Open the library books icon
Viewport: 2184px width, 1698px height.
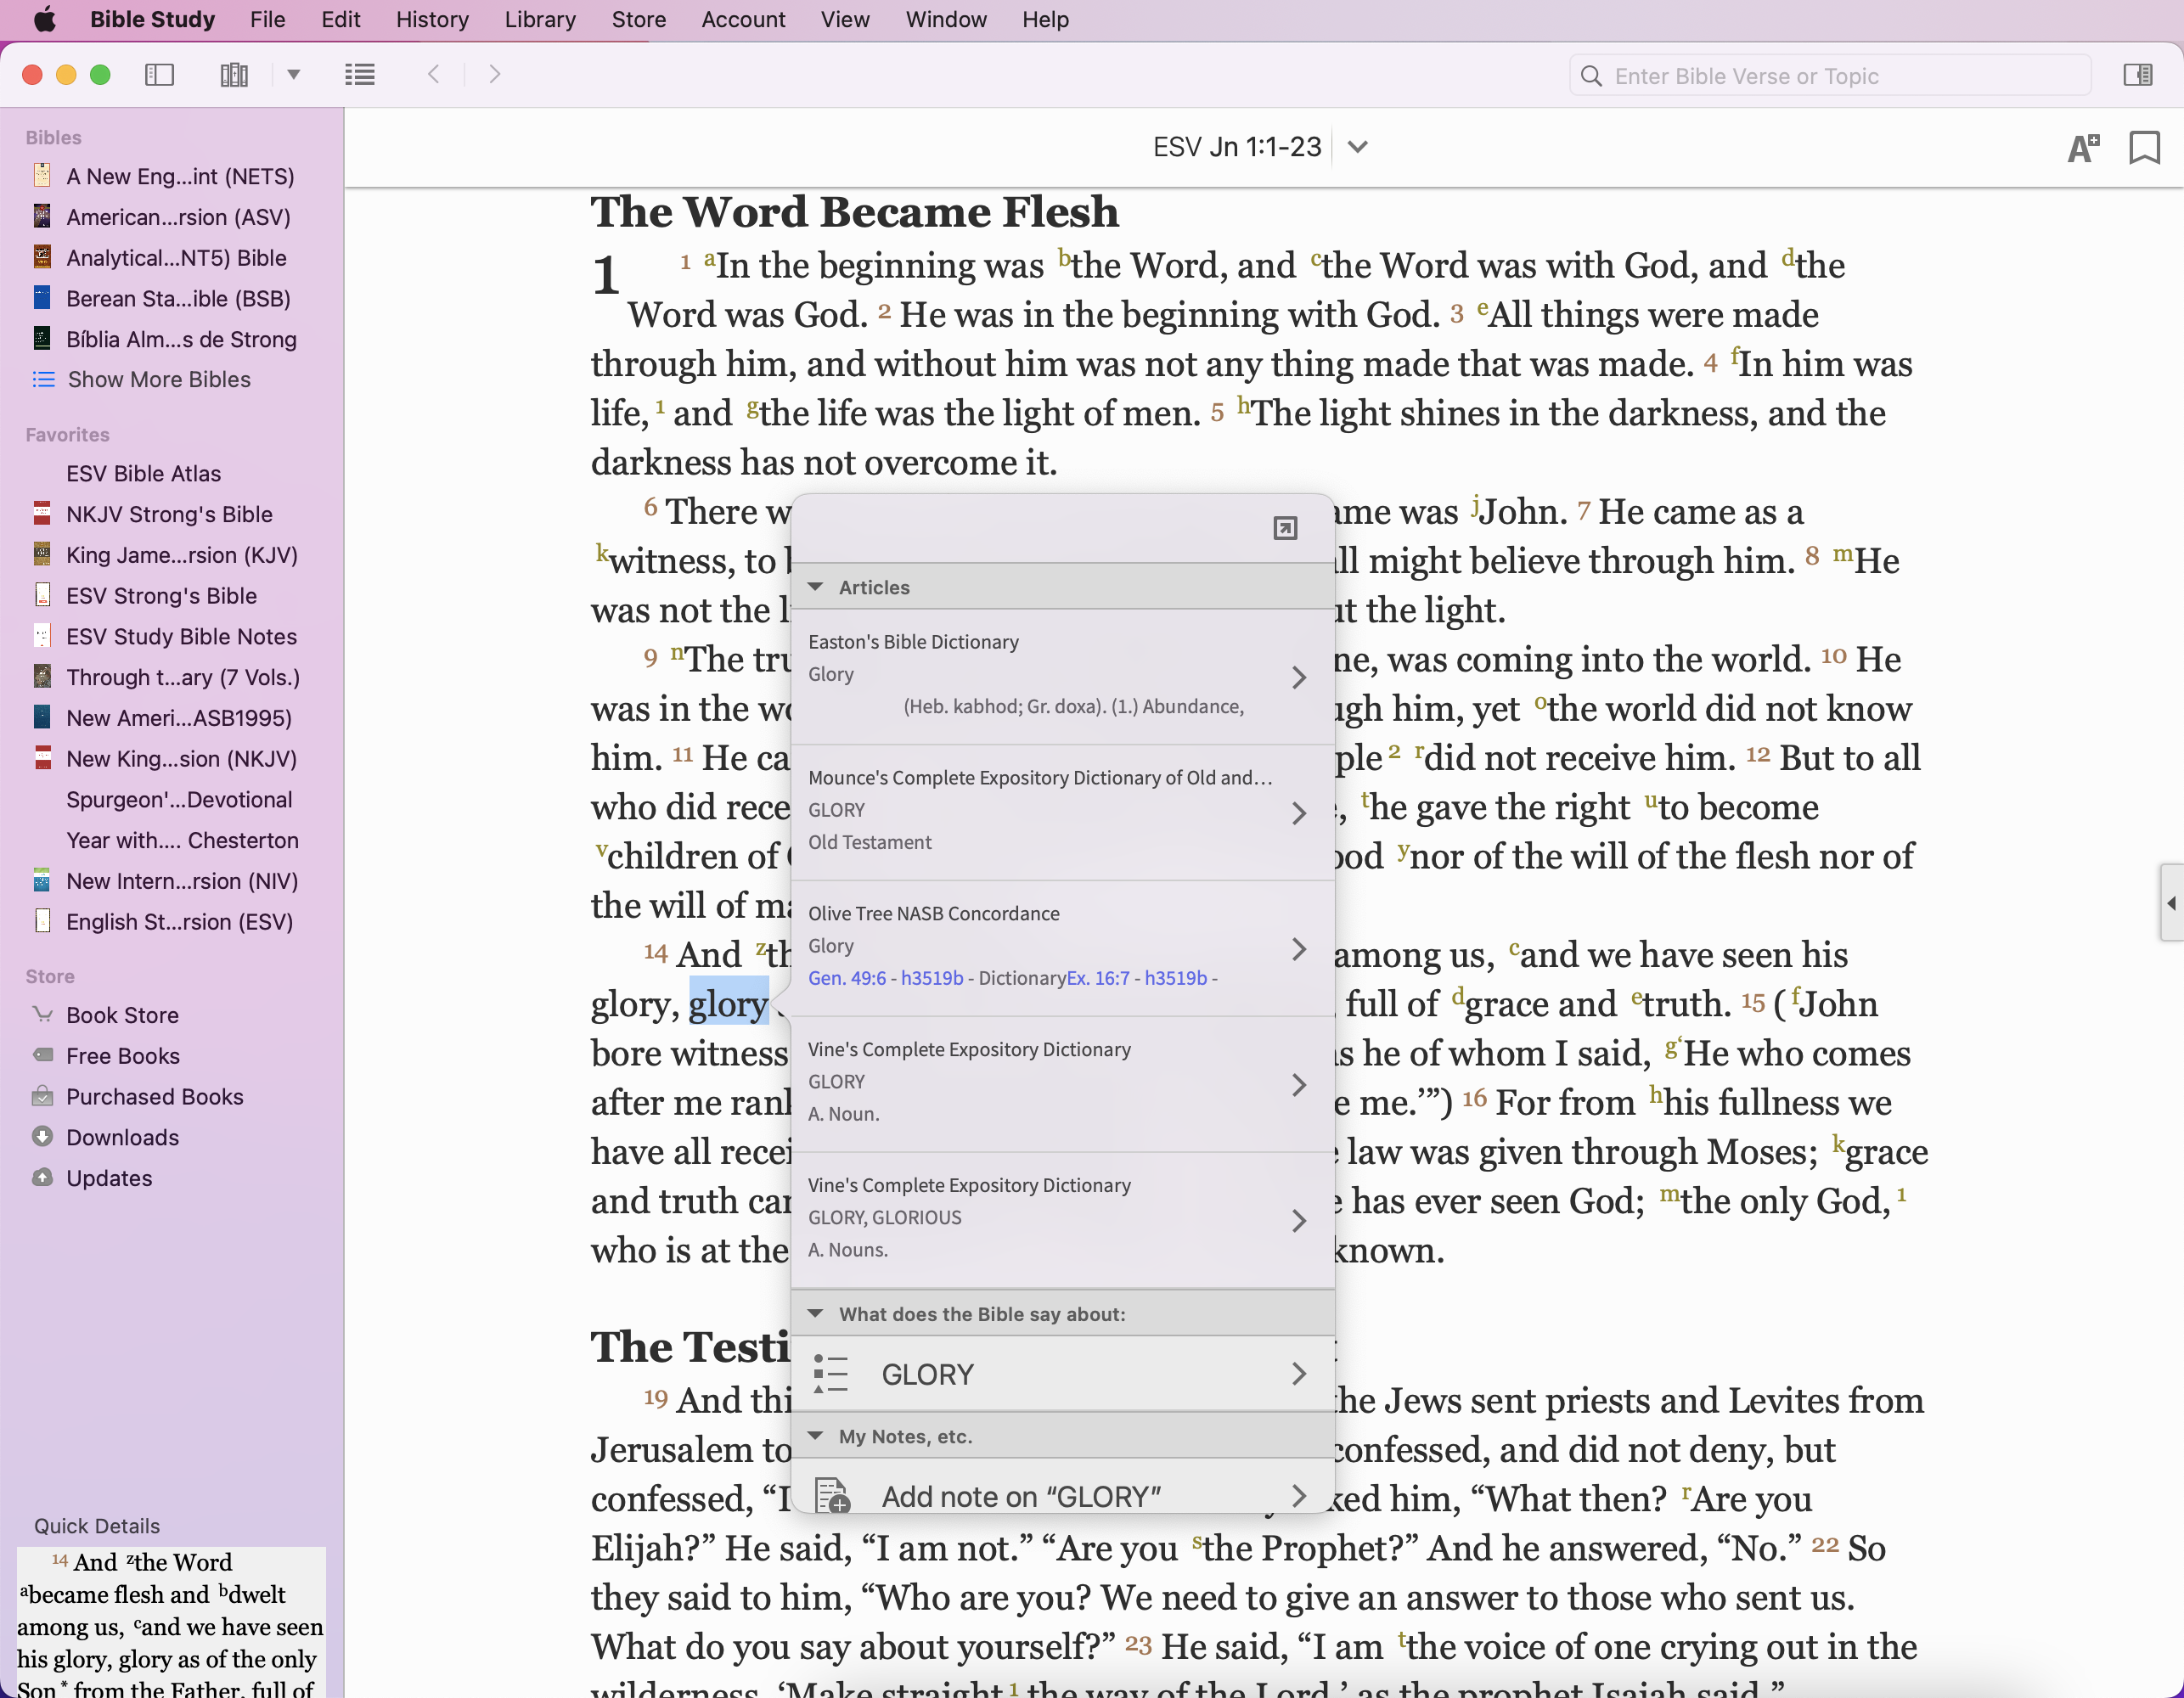[234, 75]
